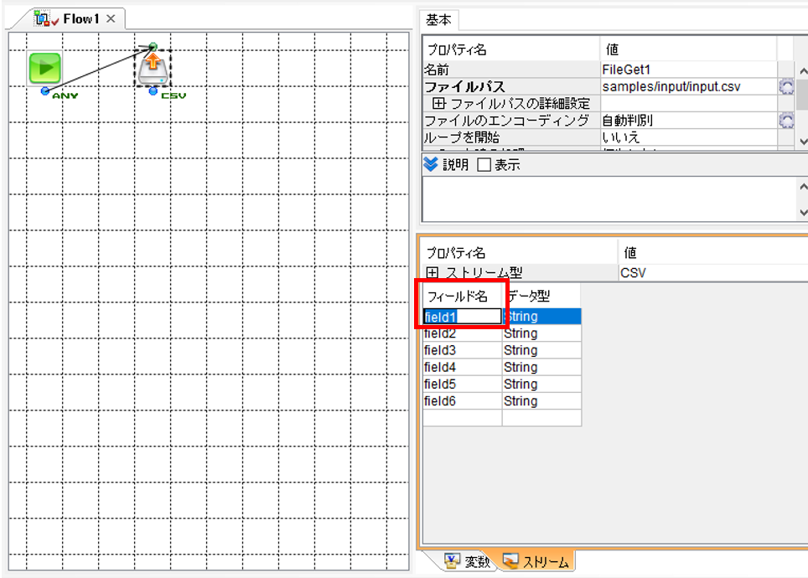Expand the ストリーム型 property

432,272
